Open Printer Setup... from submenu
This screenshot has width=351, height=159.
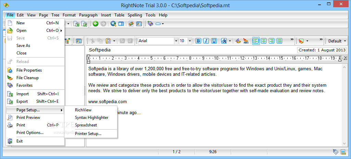[91, 134]
